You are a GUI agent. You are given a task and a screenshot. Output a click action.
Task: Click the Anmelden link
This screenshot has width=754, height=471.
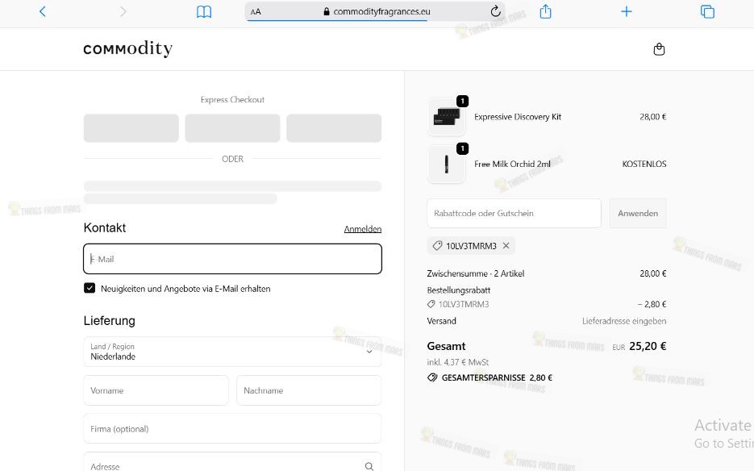click(363, 229)
